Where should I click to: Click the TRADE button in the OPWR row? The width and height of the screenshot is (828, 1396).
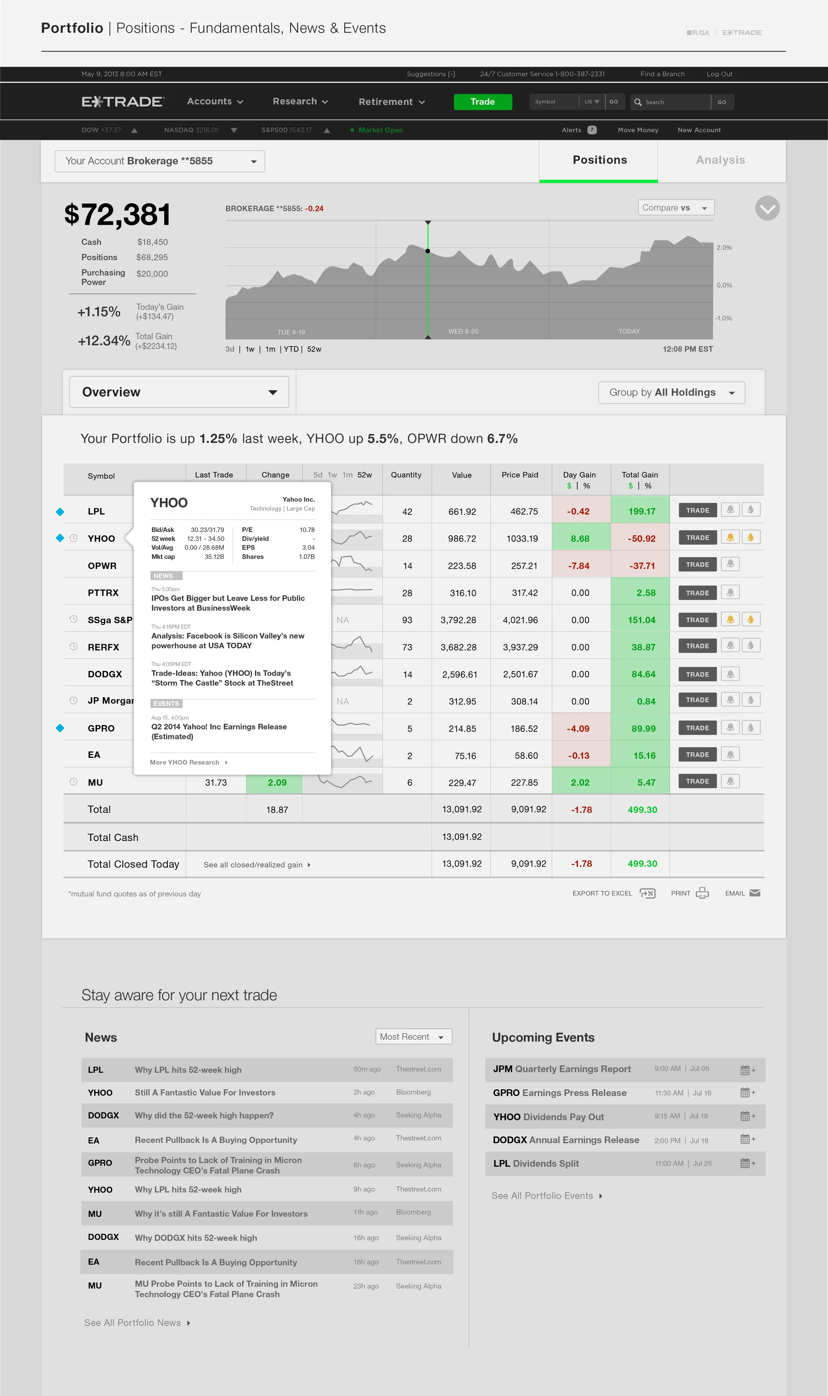click(x=698, y=565)
